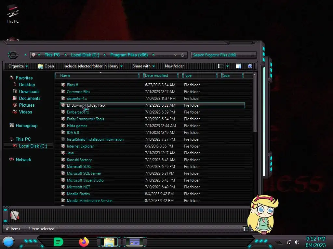Select Network in the navigation pane
This screenshot has width=333, height=249.
(x=23, y=160)
